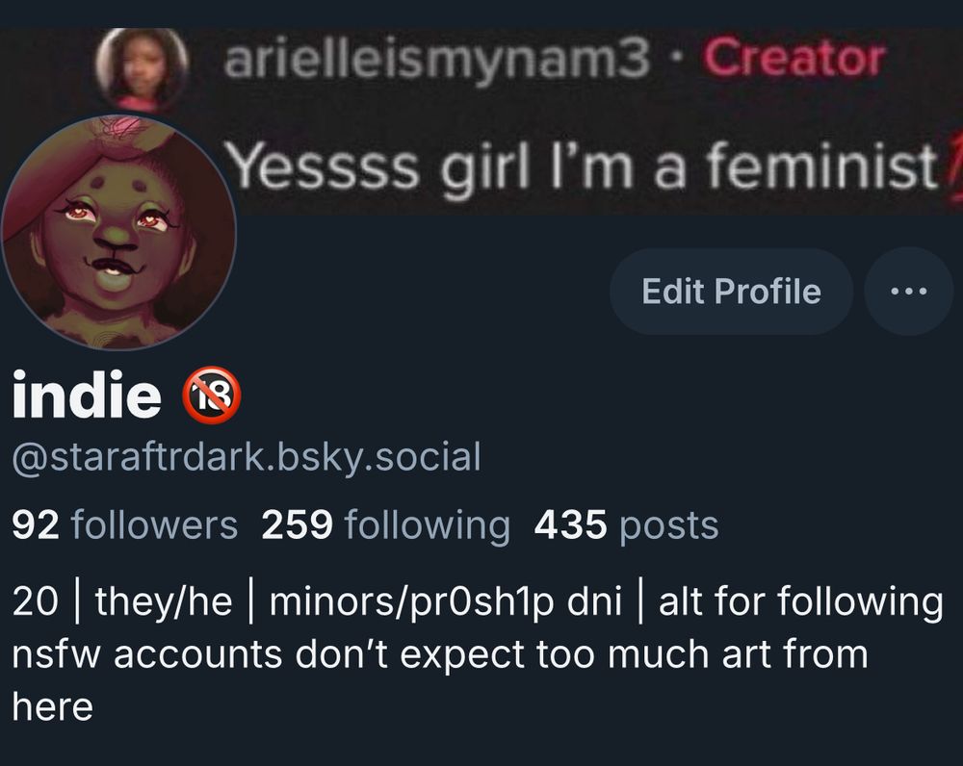Select the minors/pr0sh1p dni bio text

pos(445,600)
